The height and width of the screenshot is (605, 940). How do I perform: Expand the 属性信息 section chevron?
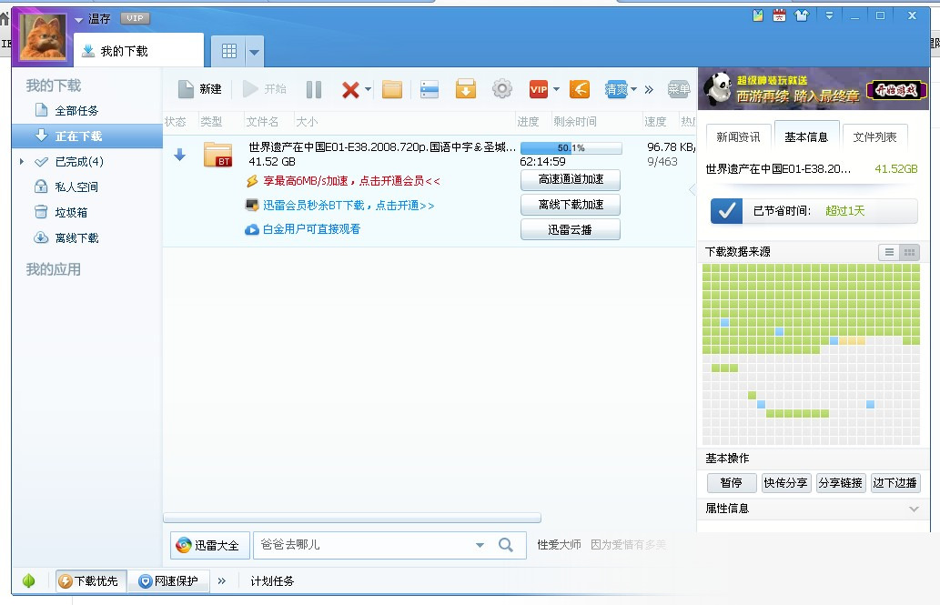click(914, 509)
